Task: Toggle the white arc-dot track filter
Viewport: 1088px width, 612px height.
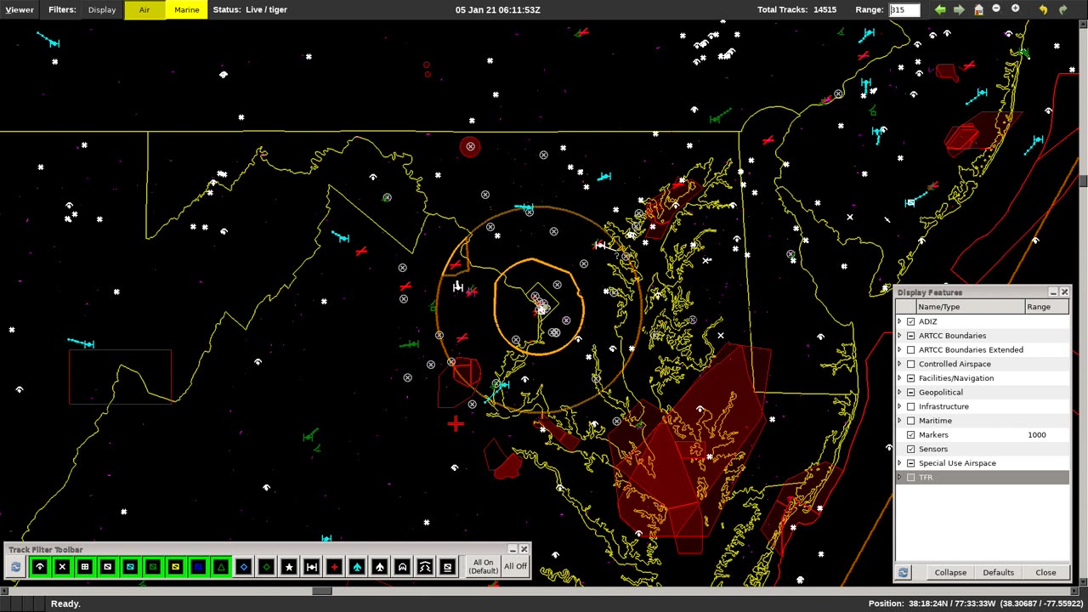Action: 39,567
